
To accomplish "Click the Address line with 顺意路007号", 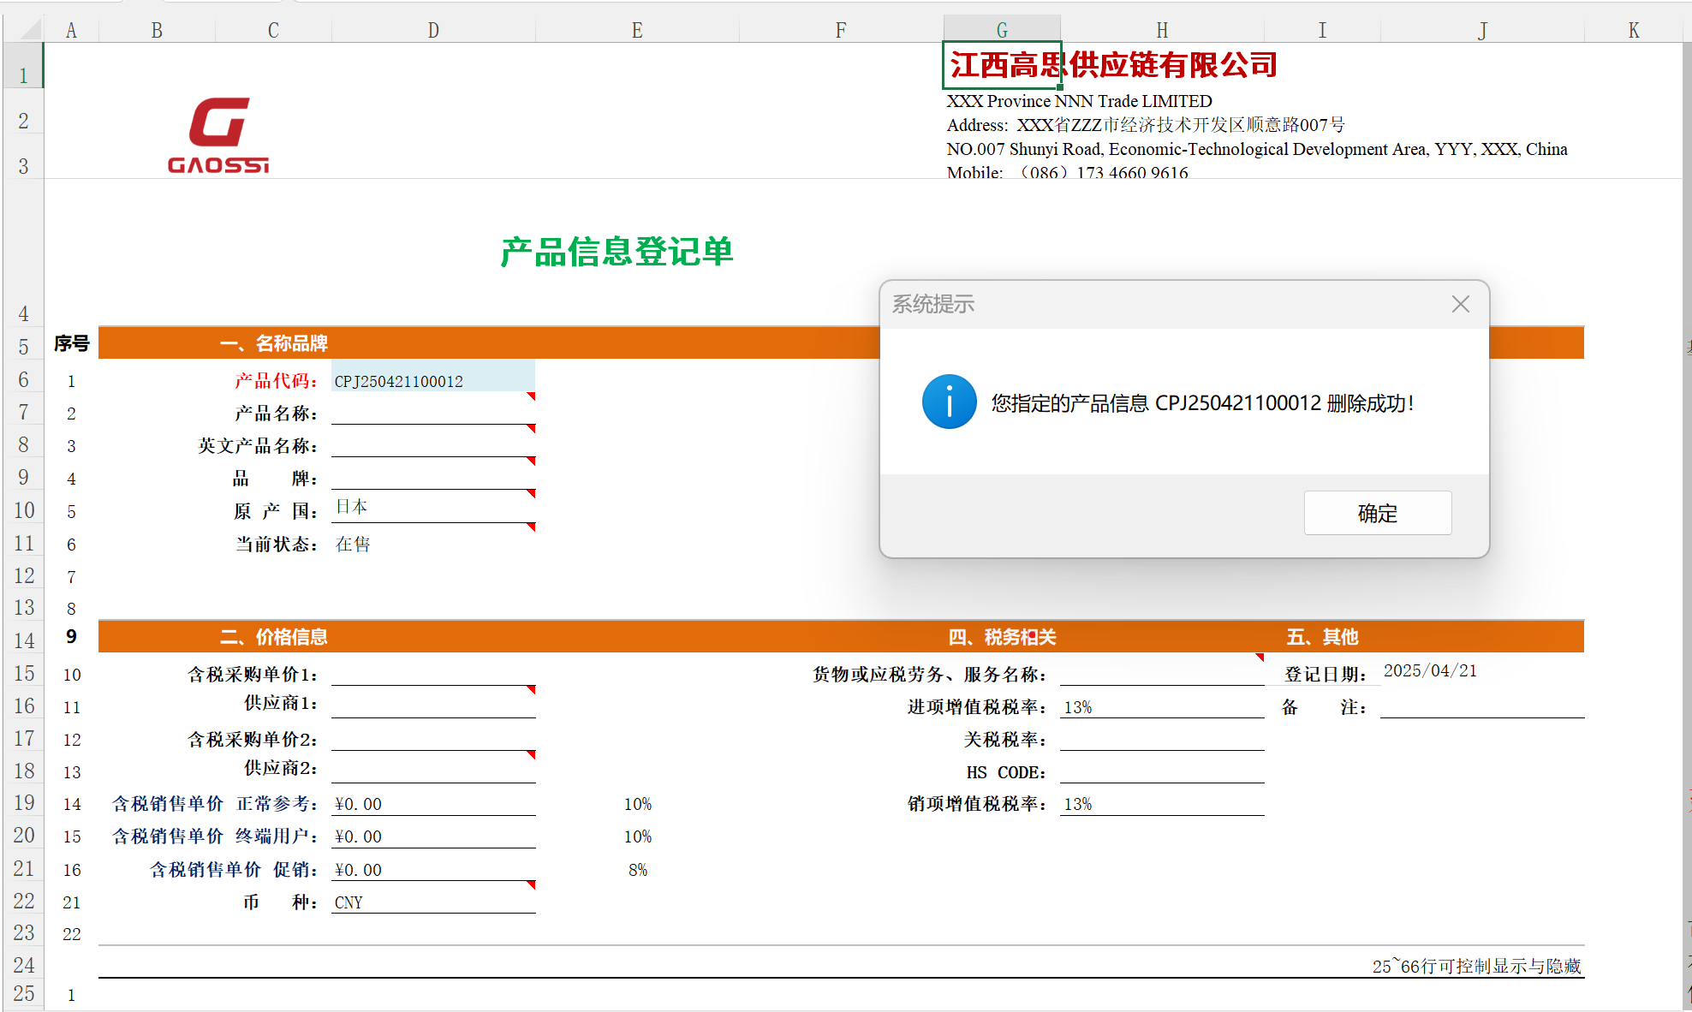I will click(1146, 125).
